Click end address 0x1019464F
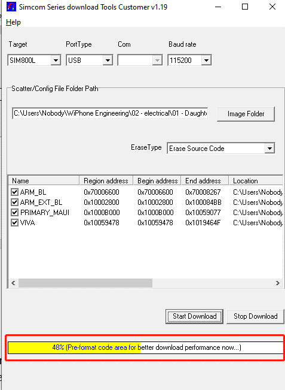The height and width of the screenshot is (390, 285). coord(203,223)
